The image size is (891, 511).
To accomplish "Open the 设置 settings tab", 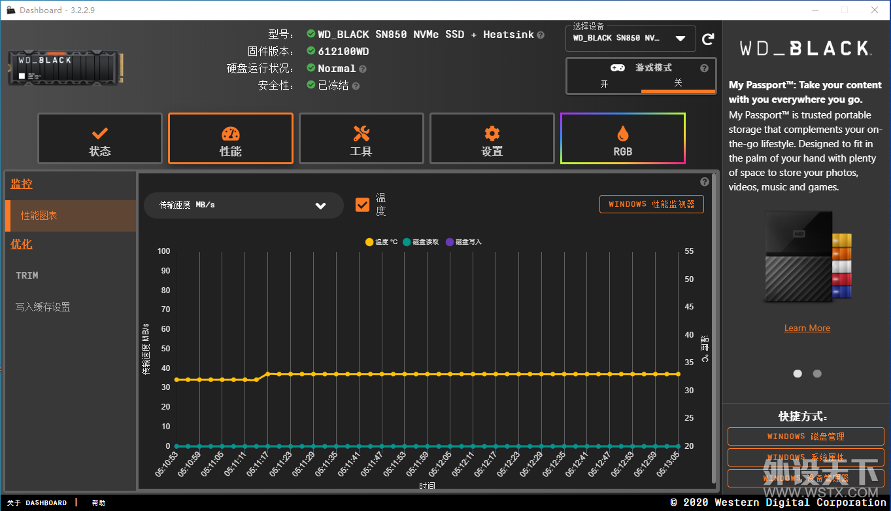I will [x=492, y=139].
